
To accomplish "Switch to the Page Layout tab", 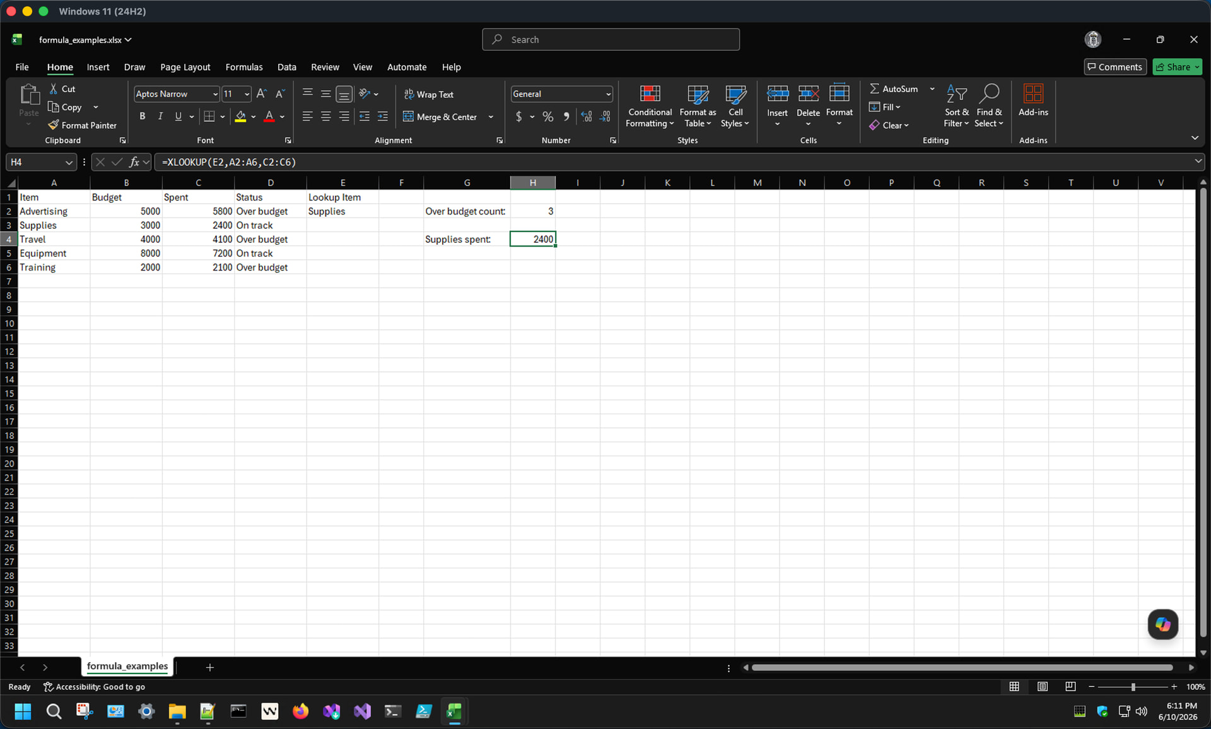I will (x=185, y=67).
